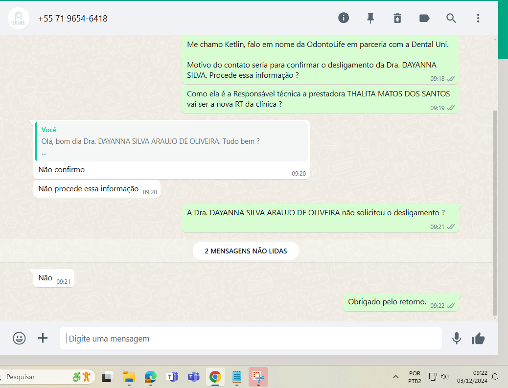Select the 'Não procede essa informação' message

(97, 189)
